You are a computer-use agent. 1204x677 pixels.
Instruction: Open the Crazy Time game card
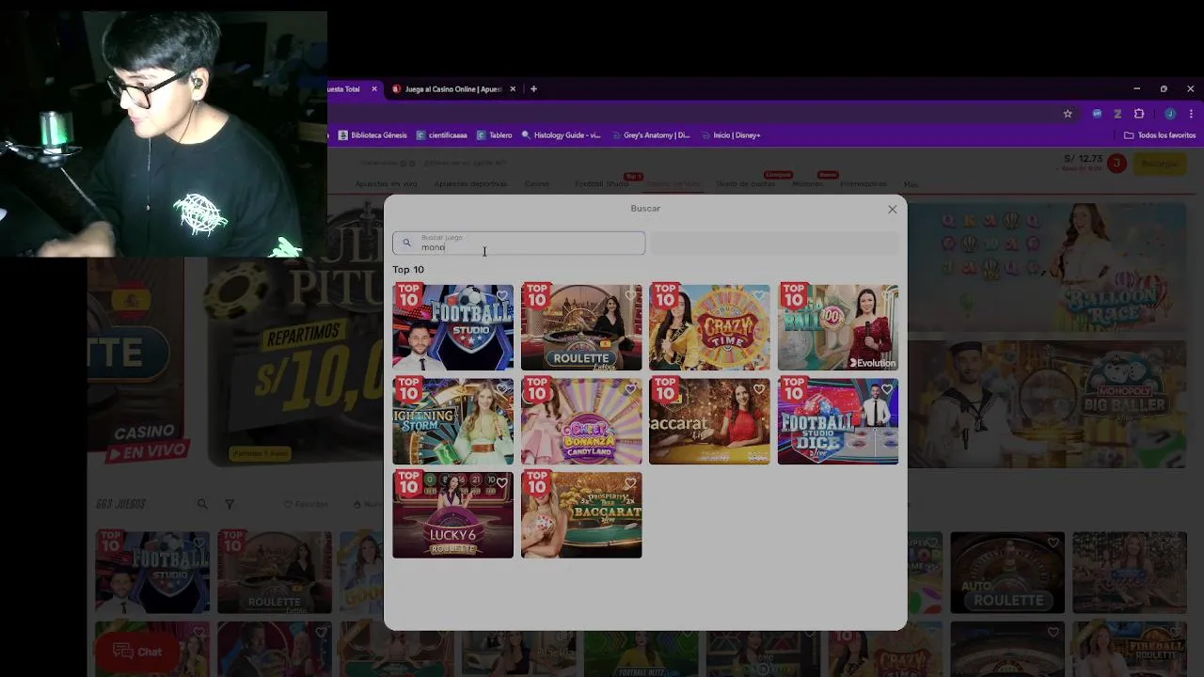pos(709,327)
